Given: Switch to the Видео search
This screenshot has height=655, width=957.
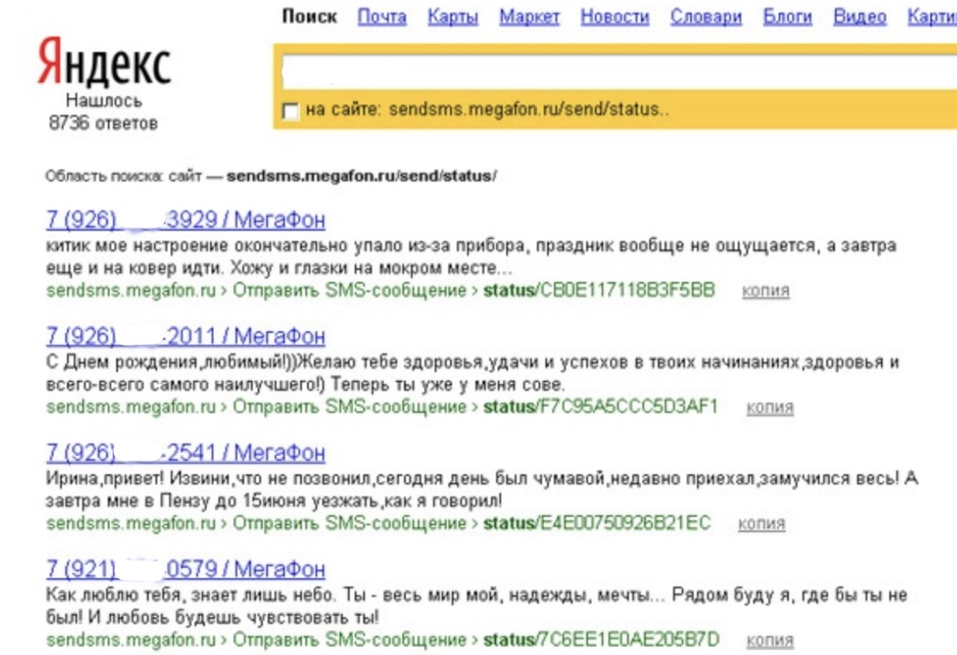Looking at the screenshot, I should [859, 17].
